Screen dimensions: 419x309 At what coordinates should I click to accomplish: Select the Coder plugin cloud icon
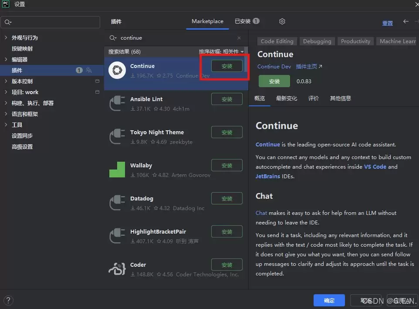(x=117, y=268)
